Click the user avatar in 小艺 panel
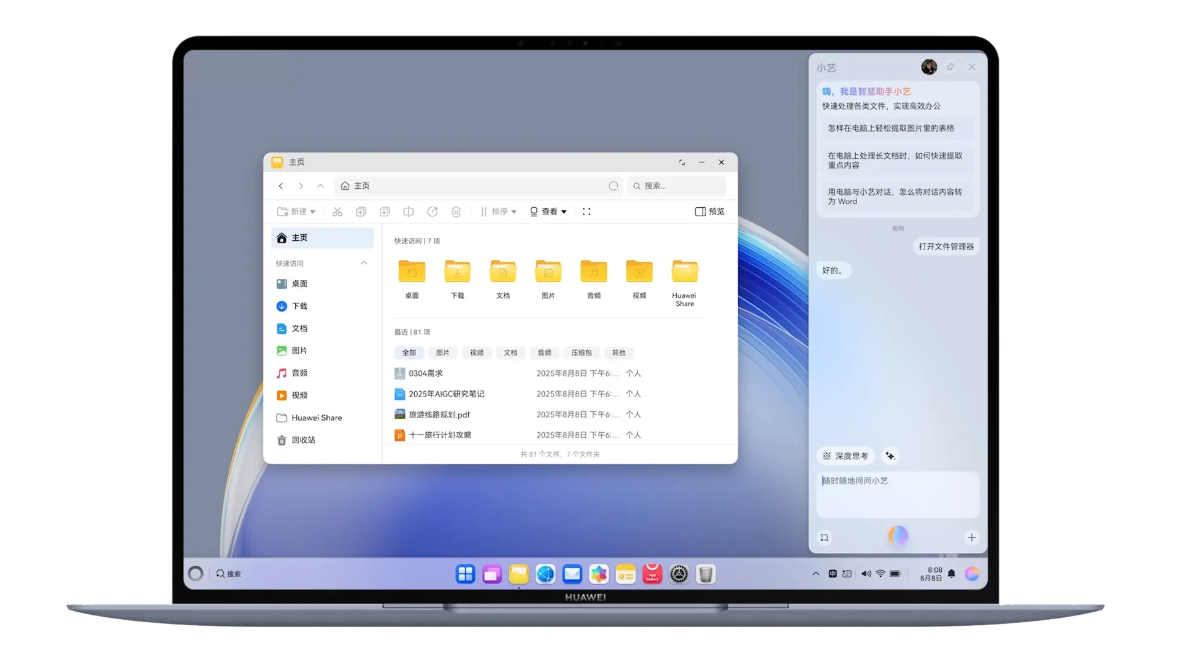 click(x=929, y=67)
